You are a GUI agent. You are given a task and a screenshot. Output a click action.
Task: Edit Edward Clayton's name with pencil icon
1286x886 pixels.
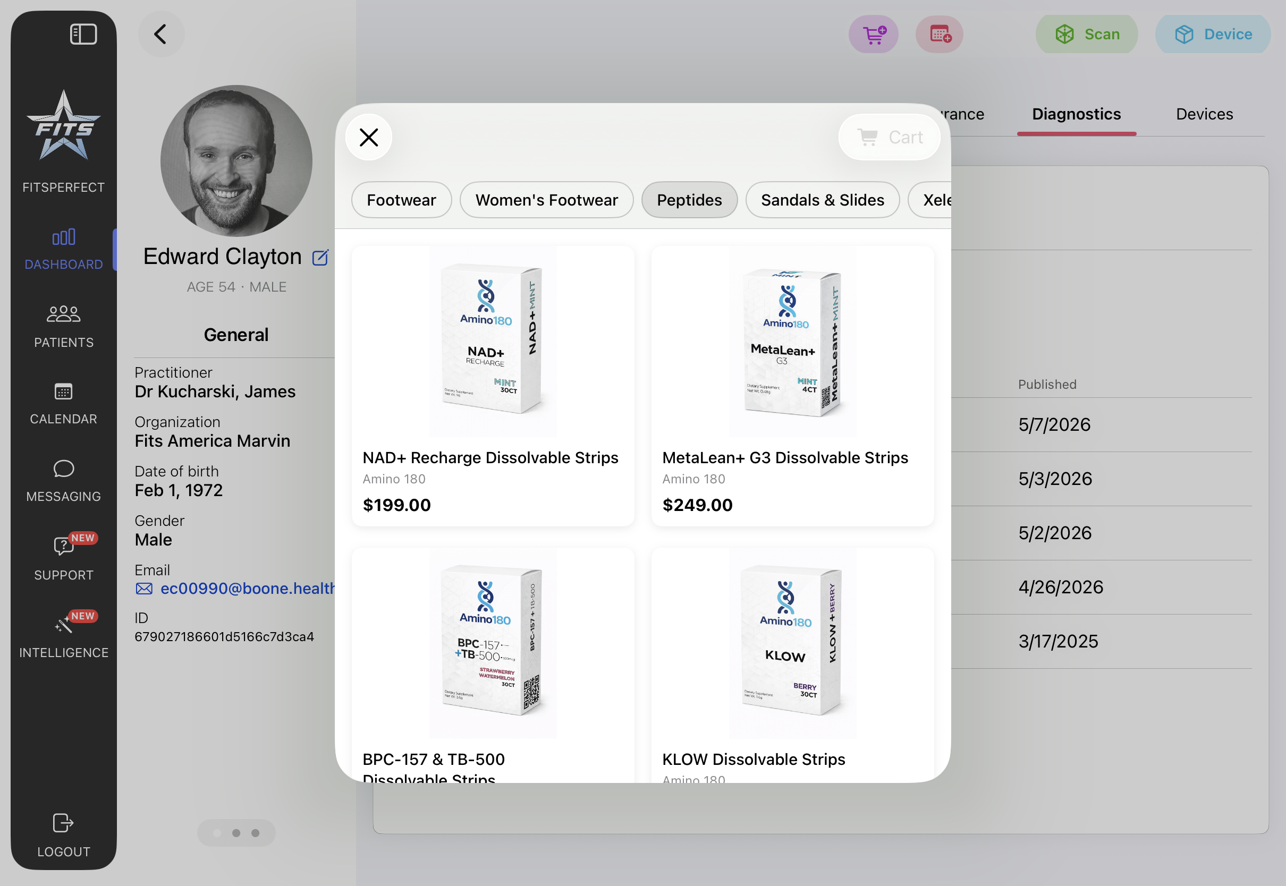tap(320, 258)
